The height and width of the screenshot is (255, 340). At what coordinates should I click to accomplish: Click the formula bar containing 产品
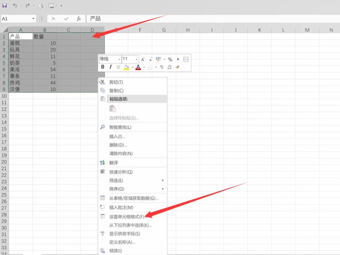(x=213, y=18)
